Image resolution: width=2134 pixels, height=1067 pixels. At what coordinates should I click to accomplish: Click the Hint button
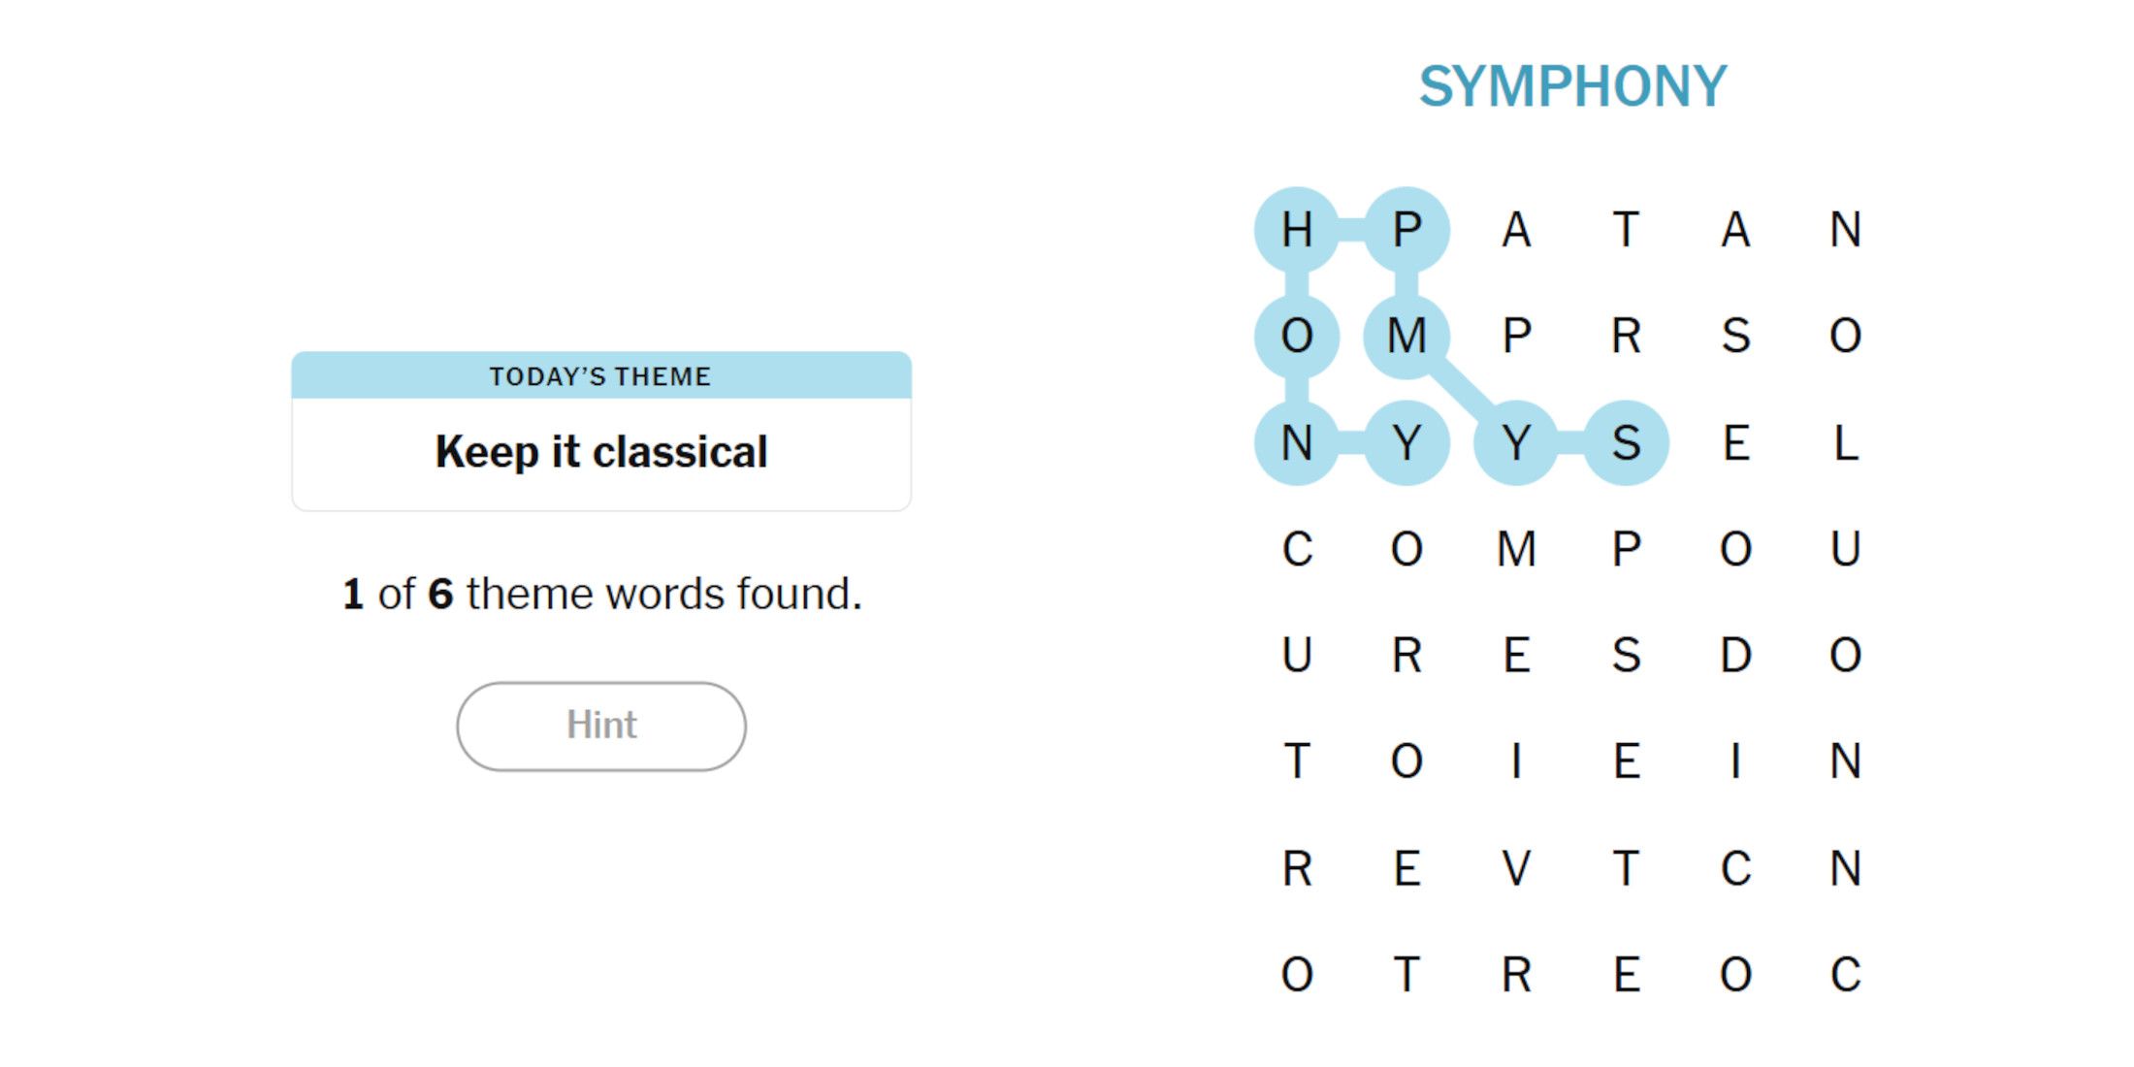pyautogui.click(x=601, y=726)
